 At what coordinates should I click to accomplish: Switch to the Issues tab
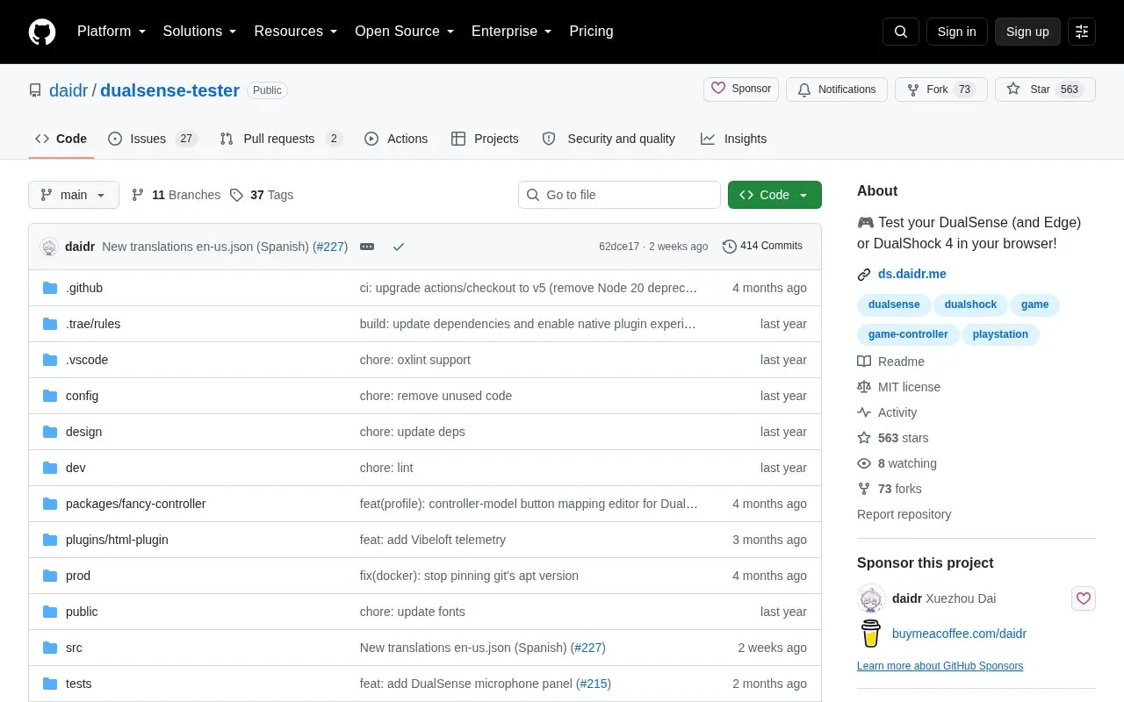coord(153,139)
